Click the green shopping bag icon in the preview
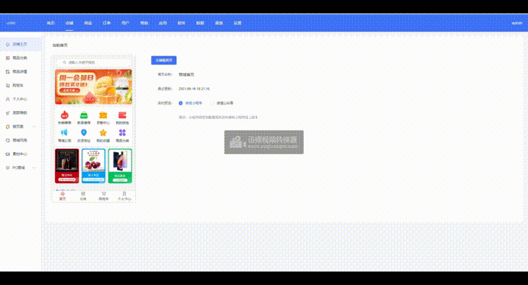Viewport: 528px width, 285px height. (84, 115)
